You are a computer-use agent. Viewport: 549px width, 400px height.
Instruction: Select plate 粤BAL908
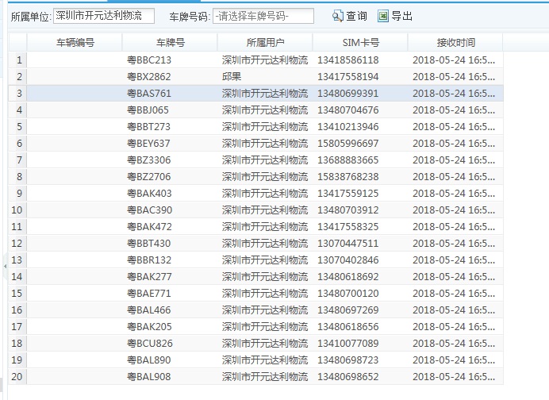pos(149,377)
